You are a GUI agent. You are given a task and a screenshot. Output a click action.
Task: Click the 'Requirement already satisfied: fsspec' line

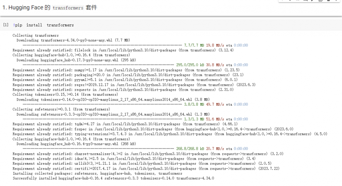(x=153, y=129)
